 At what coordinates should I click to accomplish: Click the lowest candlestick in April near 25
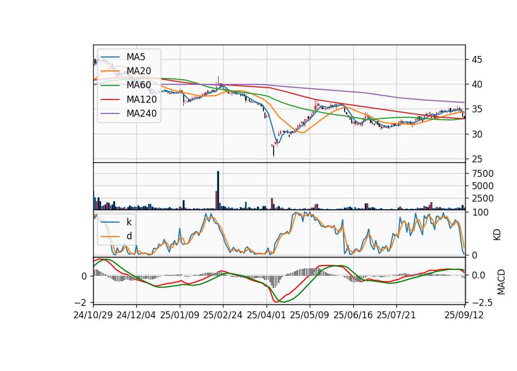(x=274, y=150)
